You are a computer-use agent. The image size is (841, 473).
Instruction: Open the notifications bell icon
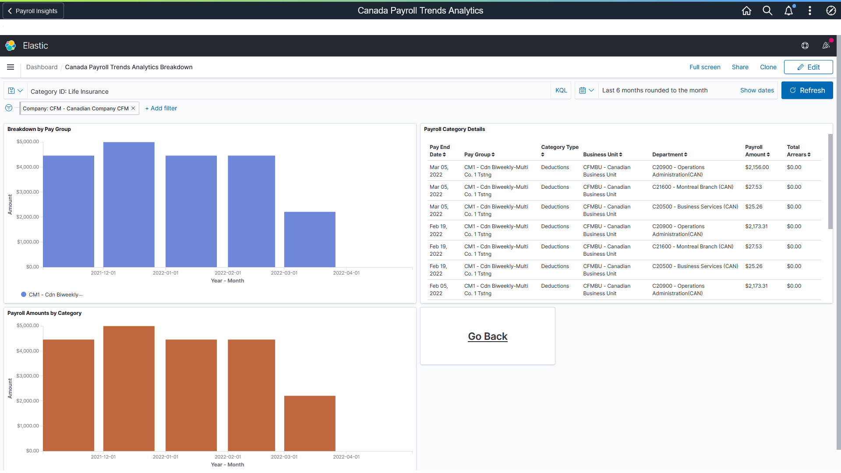[x=788, y=11]
